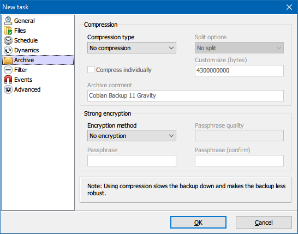Confirm with the OK button
The image size is (298, 234).
click(x=198, y=222)
